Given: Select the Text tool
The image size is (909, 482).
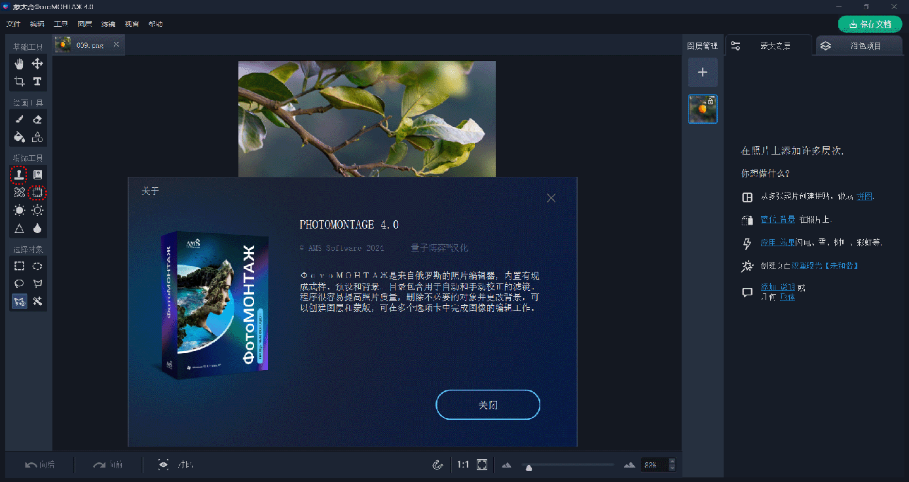Looking at the screenshot, I should 37,81.
